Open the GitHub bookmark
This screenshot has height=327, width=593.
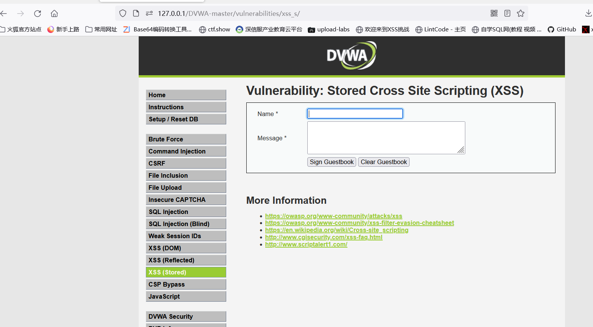click(x=562, y=29)
